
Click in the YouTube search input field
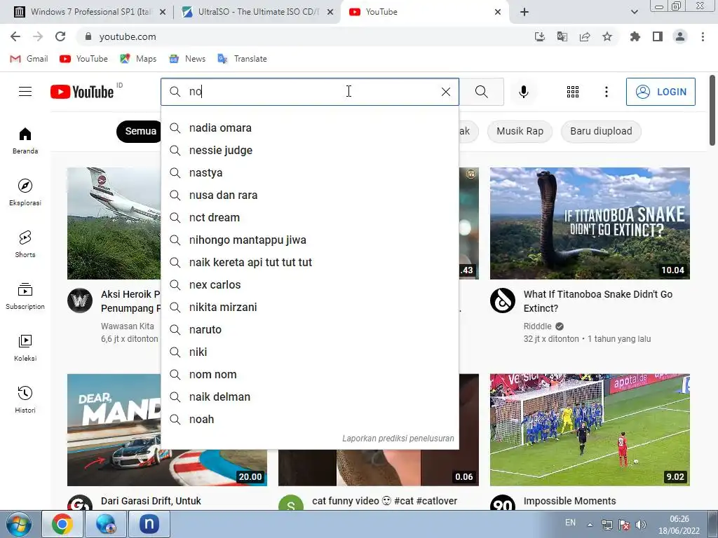[x=311, y=92]
